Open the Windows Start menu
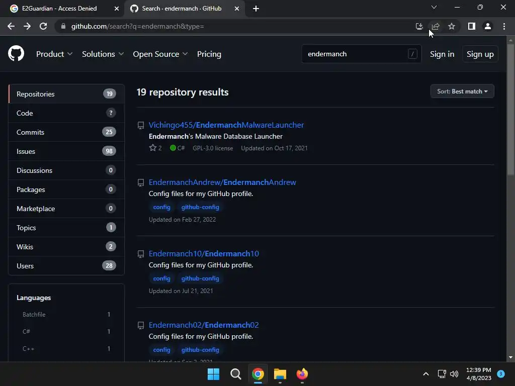The image size is (515, 386). click(213, 374)
